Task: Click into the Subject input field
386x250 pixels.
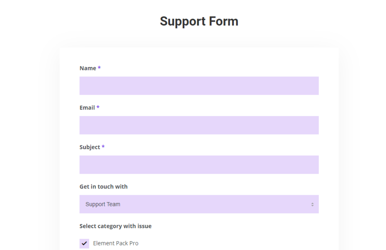Action: click(199, 165)
